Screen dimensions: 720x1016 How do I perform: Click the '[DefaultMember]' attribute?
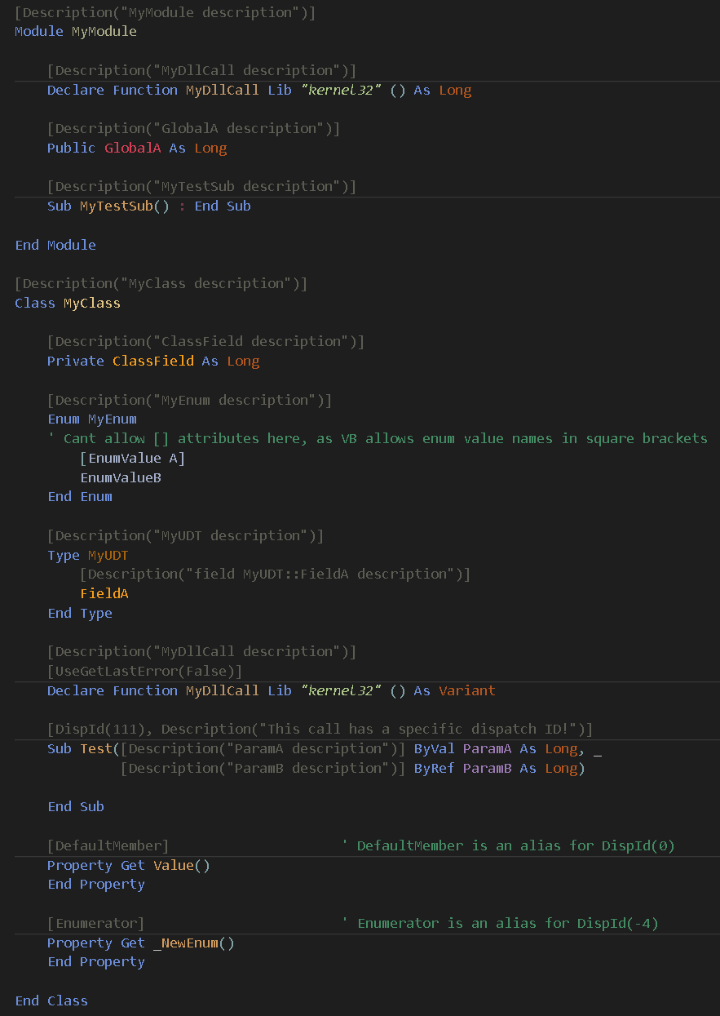click(108, 846)
